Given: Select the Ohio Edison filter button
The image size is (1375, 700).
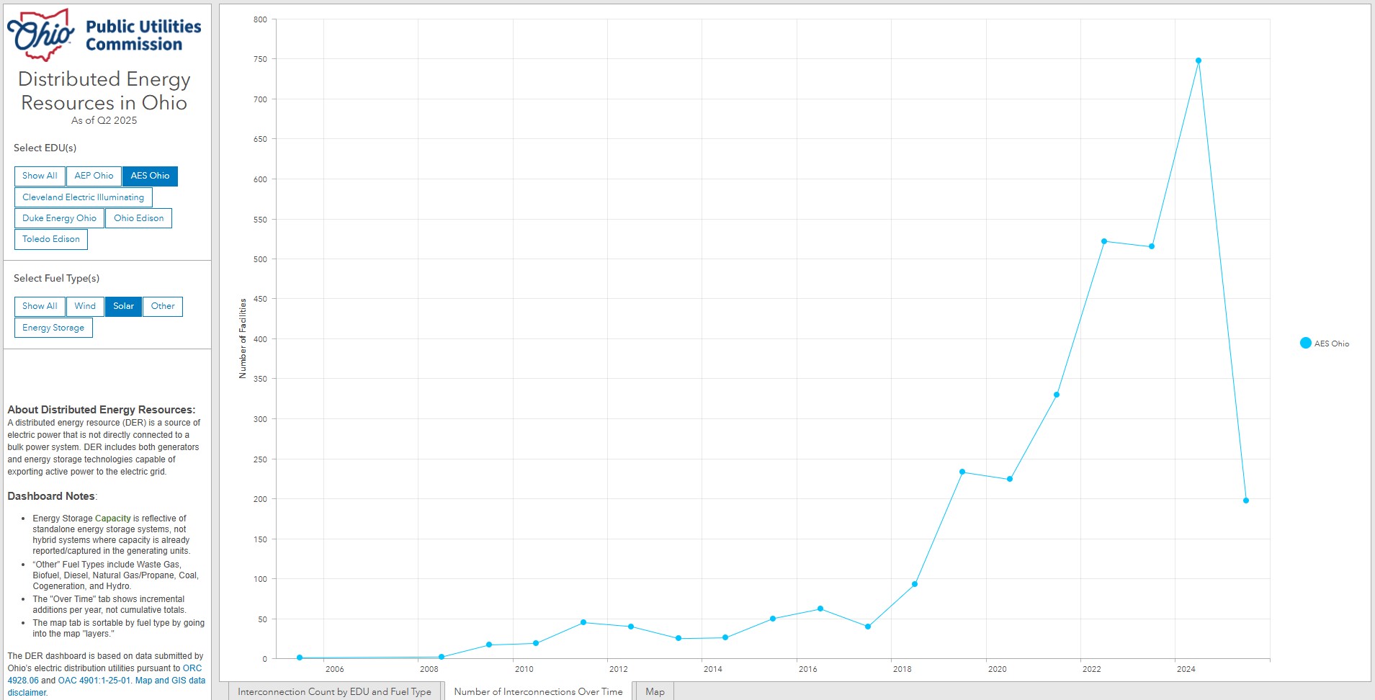Looking at the screenshot, I should (138, 218).
